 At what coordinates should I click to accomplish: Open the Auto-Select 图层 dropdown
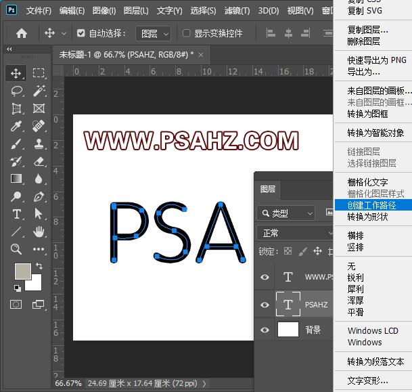[154, 34]
